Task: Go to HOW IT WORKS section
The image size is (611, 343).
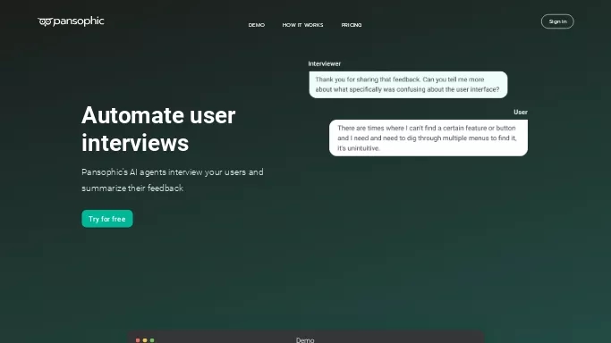Action: point(302,25)
